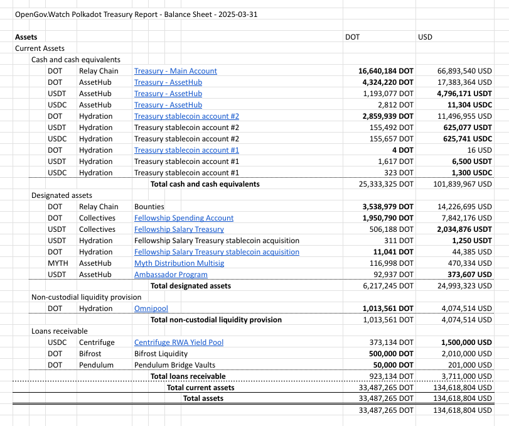Select the Bifrost Liquidity cell
Image resolution: width=509 pixels, height=426 pixels.
161,354
